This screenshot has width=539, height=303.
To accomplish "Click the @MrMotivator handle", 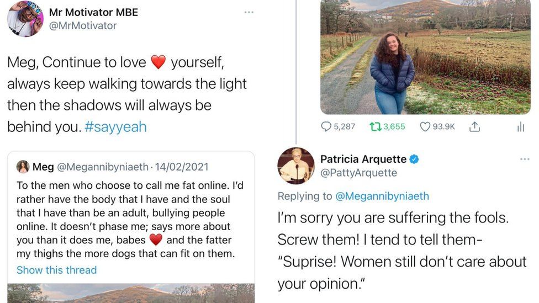I will pyautogui.click(x=83, y=25).
